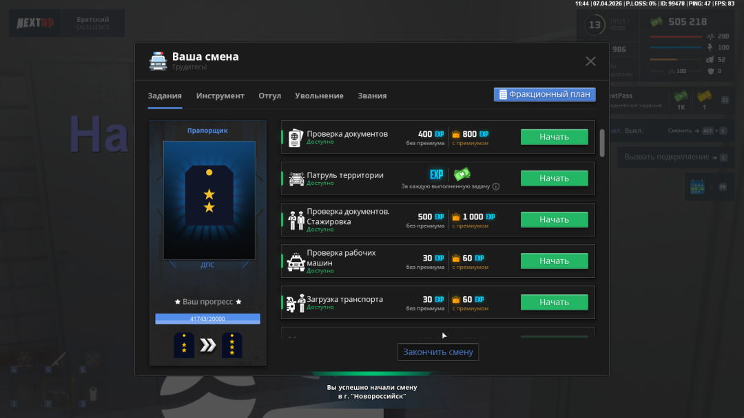Click the Прапорщик rank emblem image
Image resolution: width=744 pixels, height=418 pixels.
coord(209,200)
